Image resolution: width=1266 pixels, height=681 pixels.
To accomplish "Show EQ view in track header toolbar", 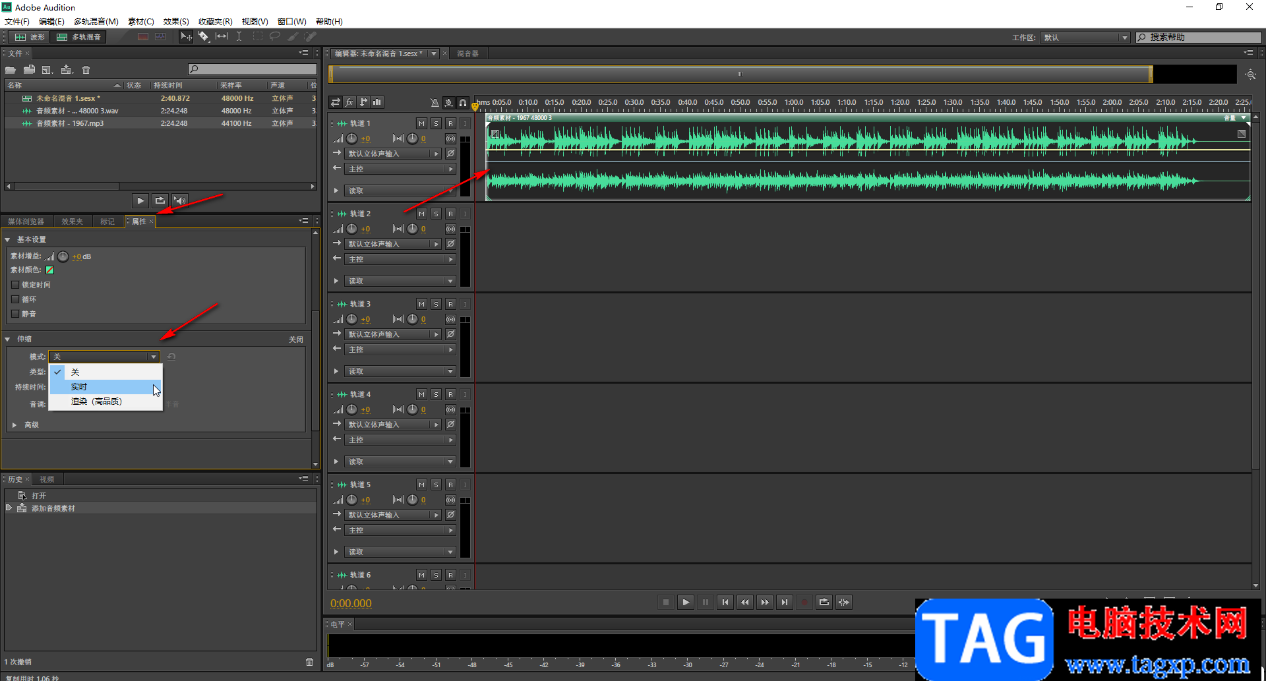I will (377, 102).
